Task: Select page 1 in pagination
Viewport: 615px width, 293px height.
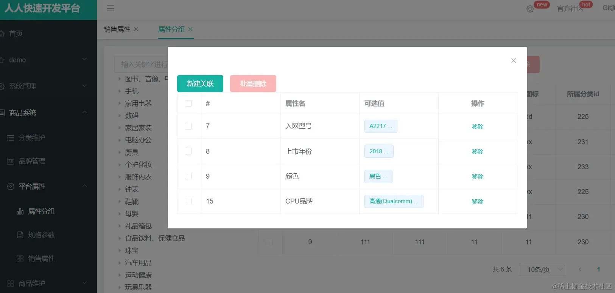Action: pyautogui.click(x=598, y=270)
